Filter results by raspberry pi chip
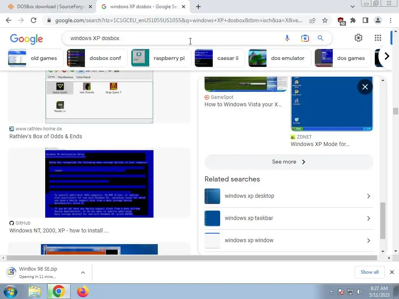The width and height of the screenshot is (399, 299). (x=161, y=58)
